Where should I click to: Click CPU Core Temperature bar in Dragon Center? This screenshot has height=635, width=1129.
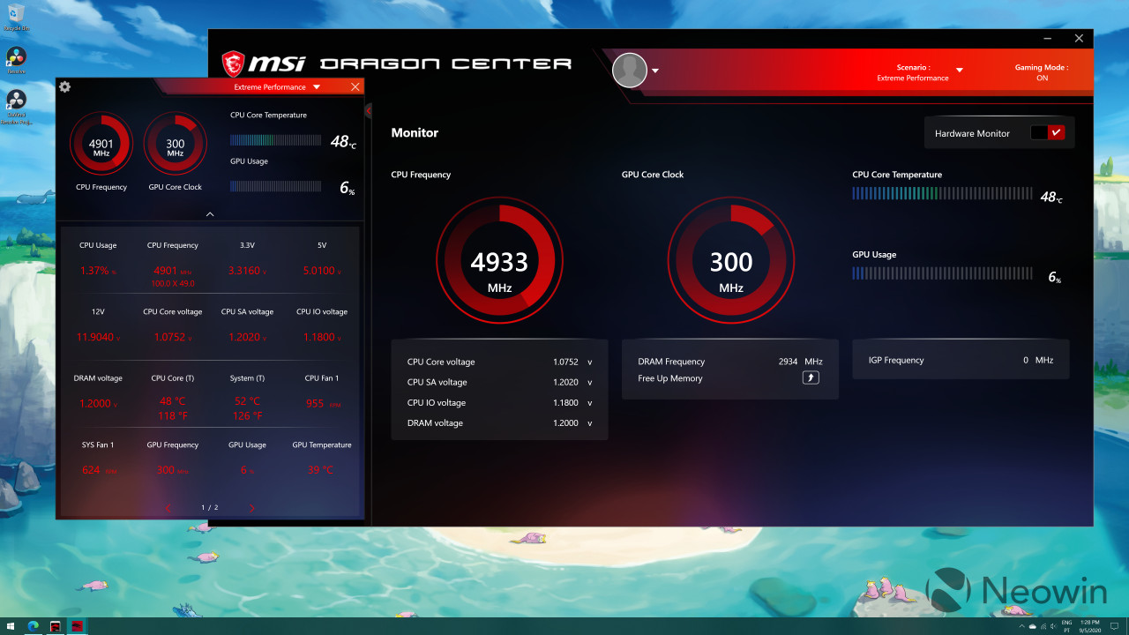942,194
